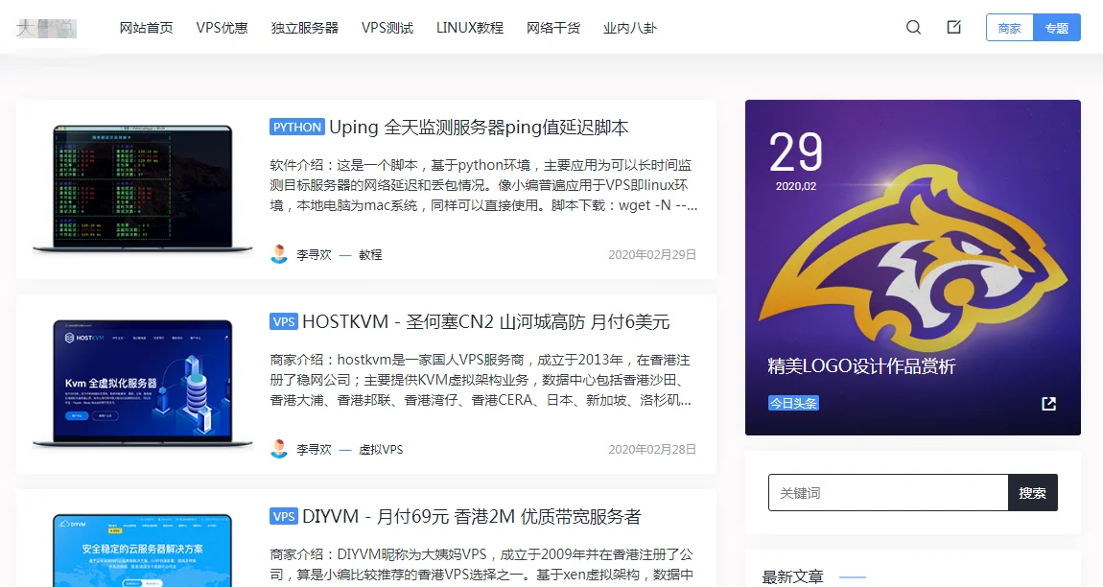The image size is (1103, 587).
Task: Click VPS tag beside HOSTKVM title
Action: [284, 321]
